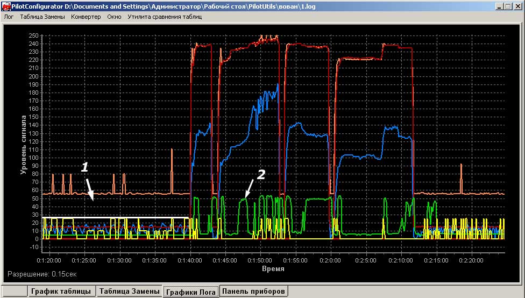The height and width of the screenshot is (298, 525).
Task: Click the -10 value on vertical axis
Action: tap(34, 247)
